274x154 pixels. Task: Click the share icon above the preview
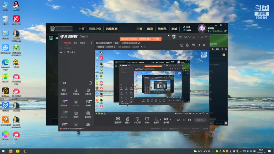tap(204, 45)
